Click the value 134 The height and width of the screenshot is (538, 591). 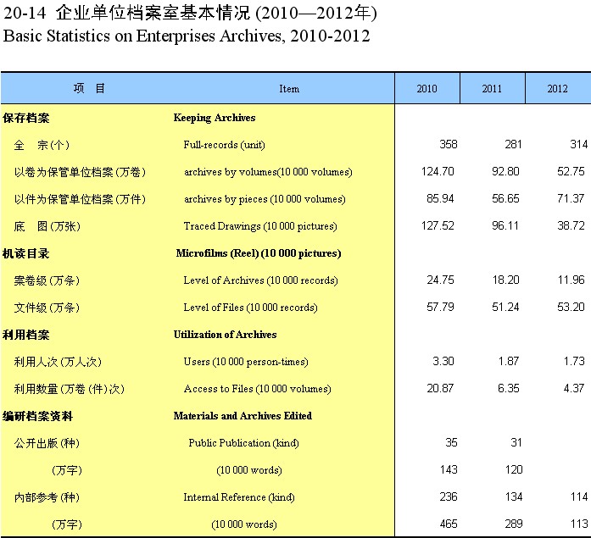pos(514,496)
